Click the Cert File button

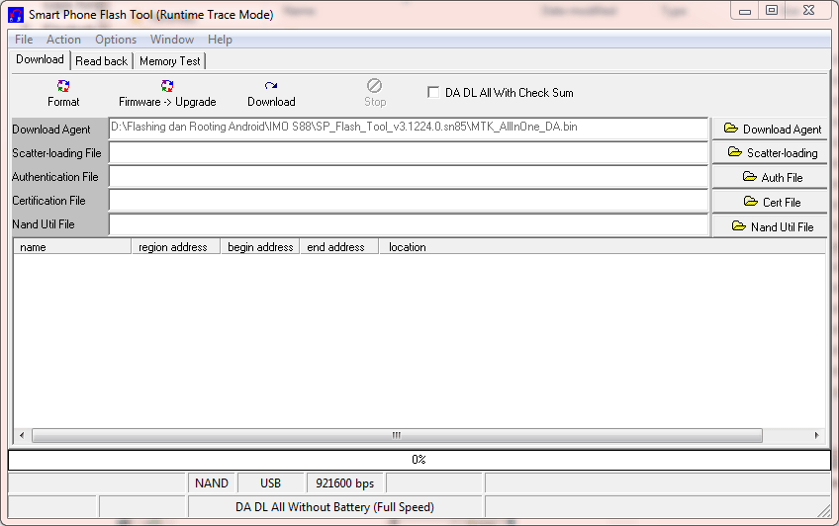[x=770, y=202]
